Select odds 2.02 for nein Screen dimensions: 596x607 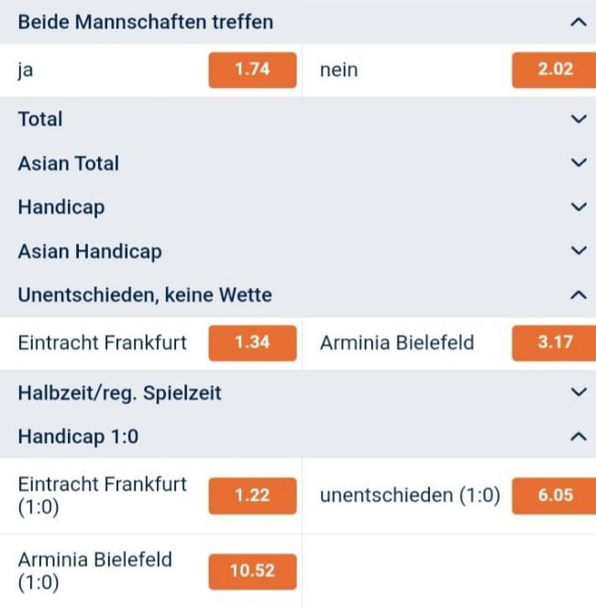(x=555, y=70)
